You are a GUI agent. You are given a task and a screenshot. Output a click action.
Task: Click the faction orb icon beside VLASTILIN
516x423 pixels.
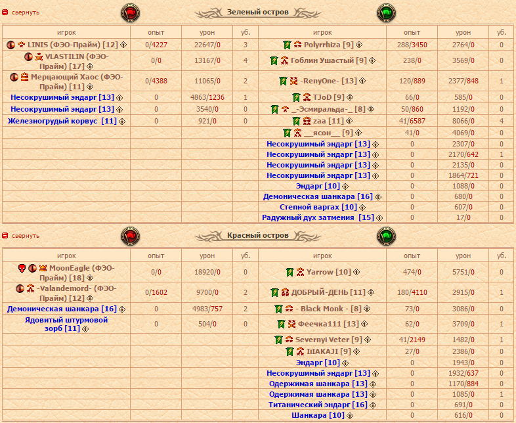(28, 56)
